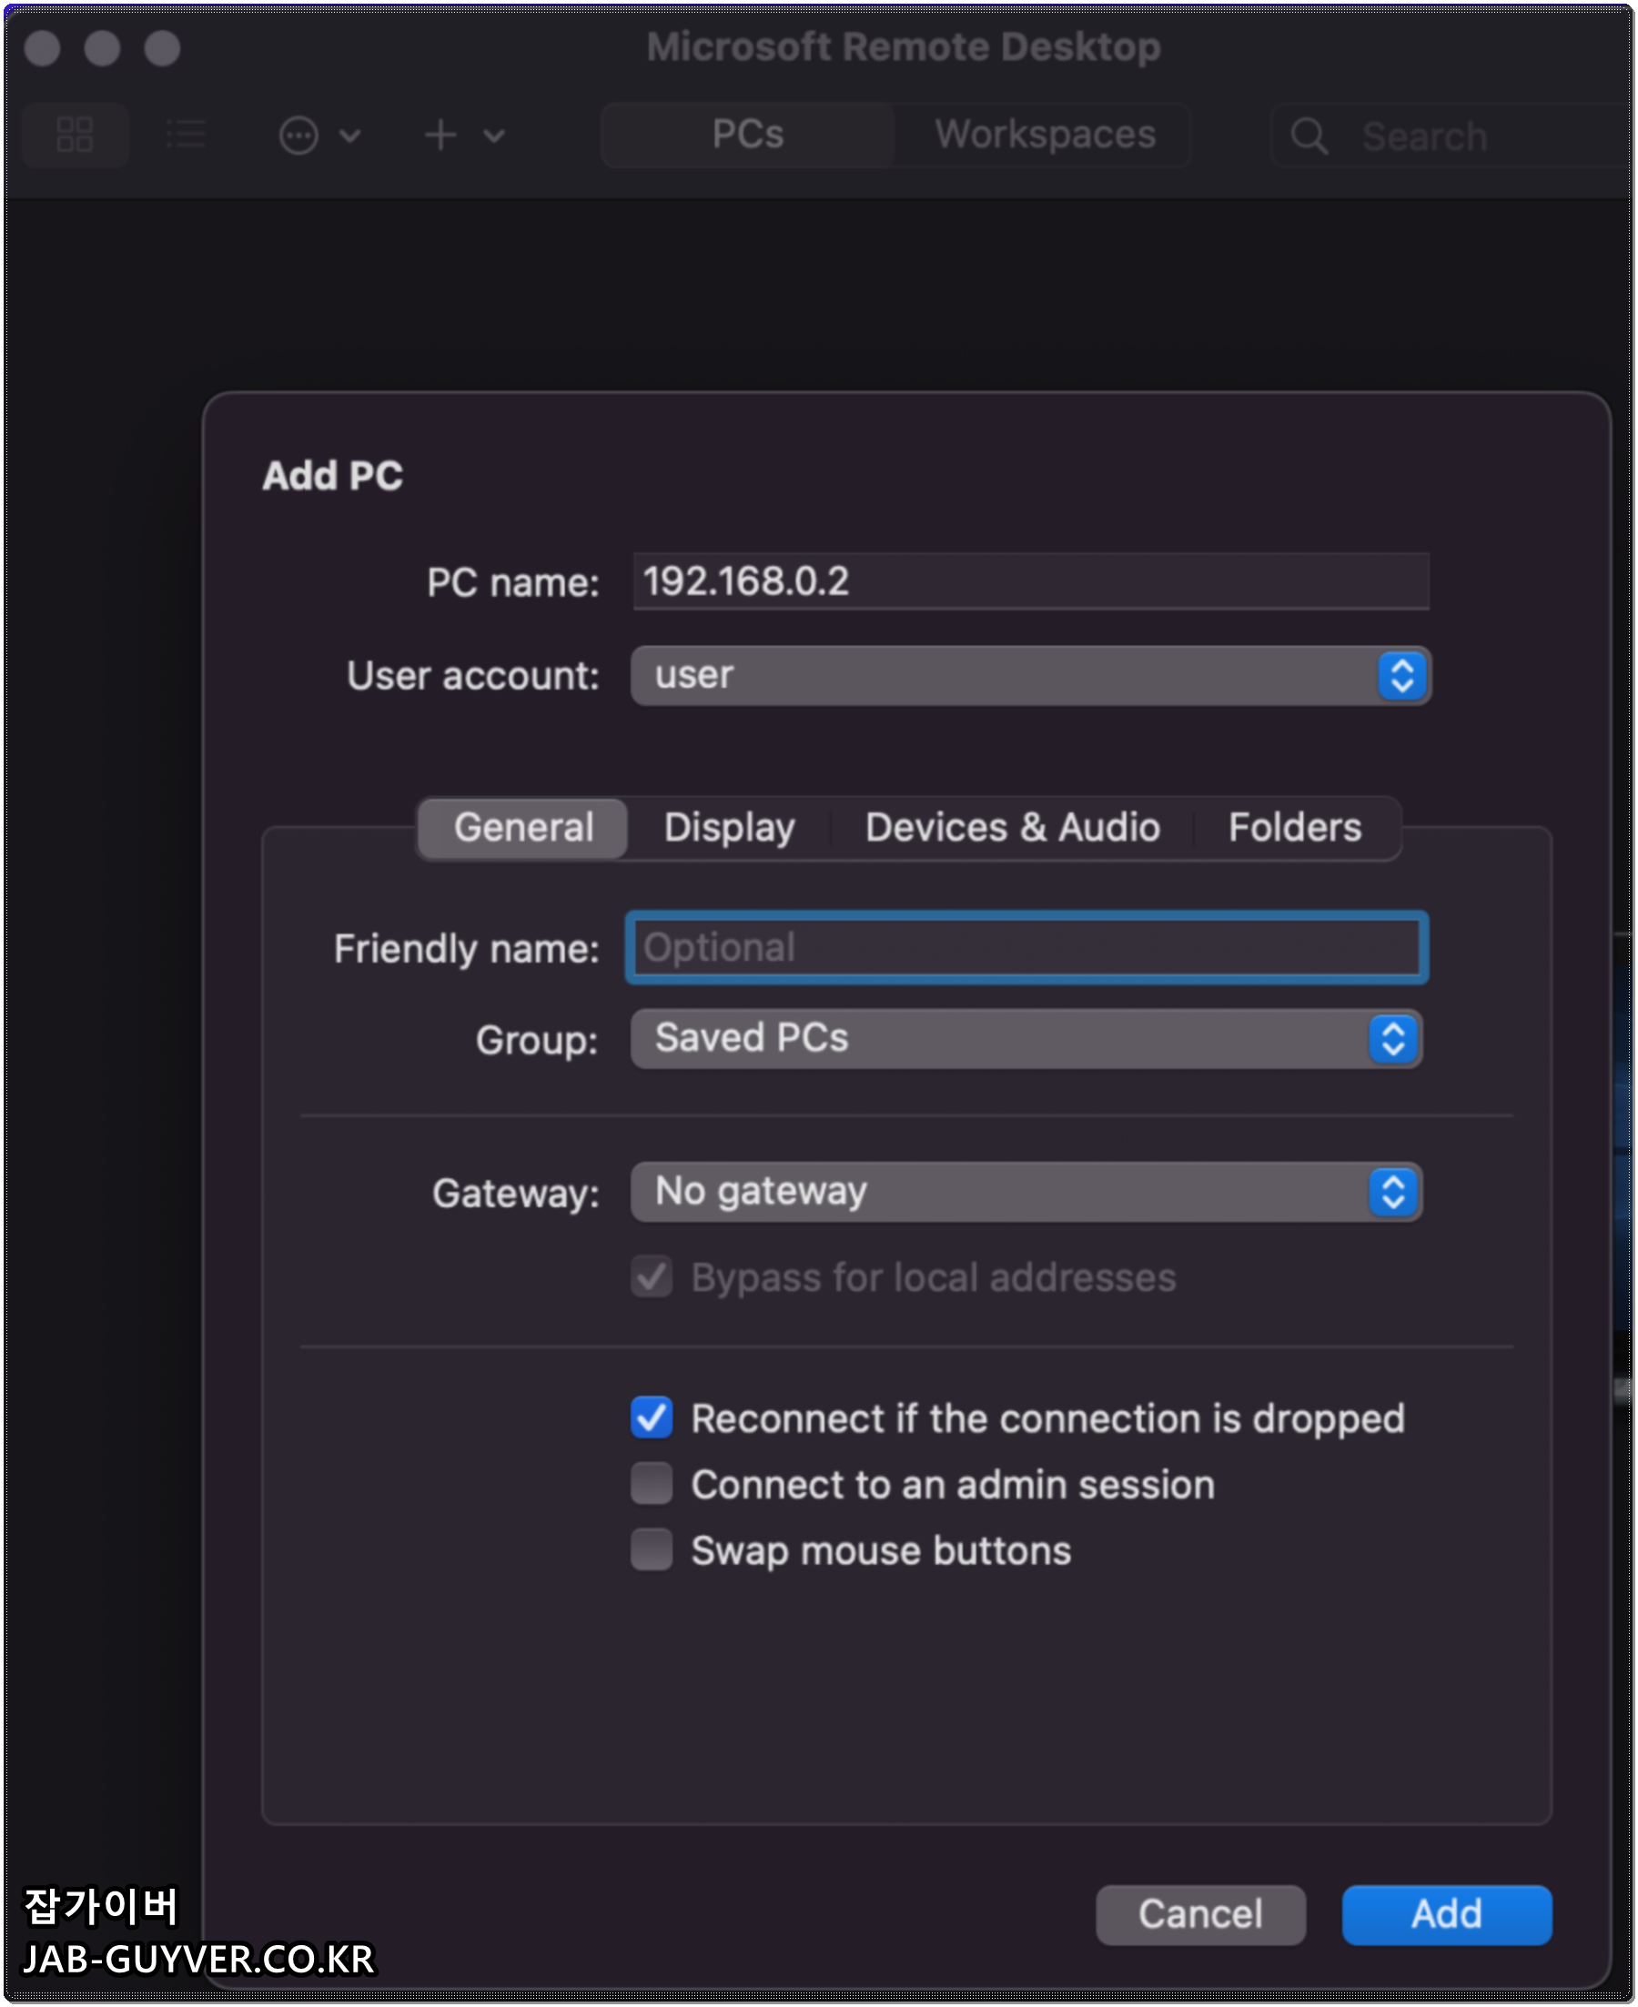Select the Workspaces tab in toolbar
This screenshot has height=2007, width=1638.
point(1045,135)
